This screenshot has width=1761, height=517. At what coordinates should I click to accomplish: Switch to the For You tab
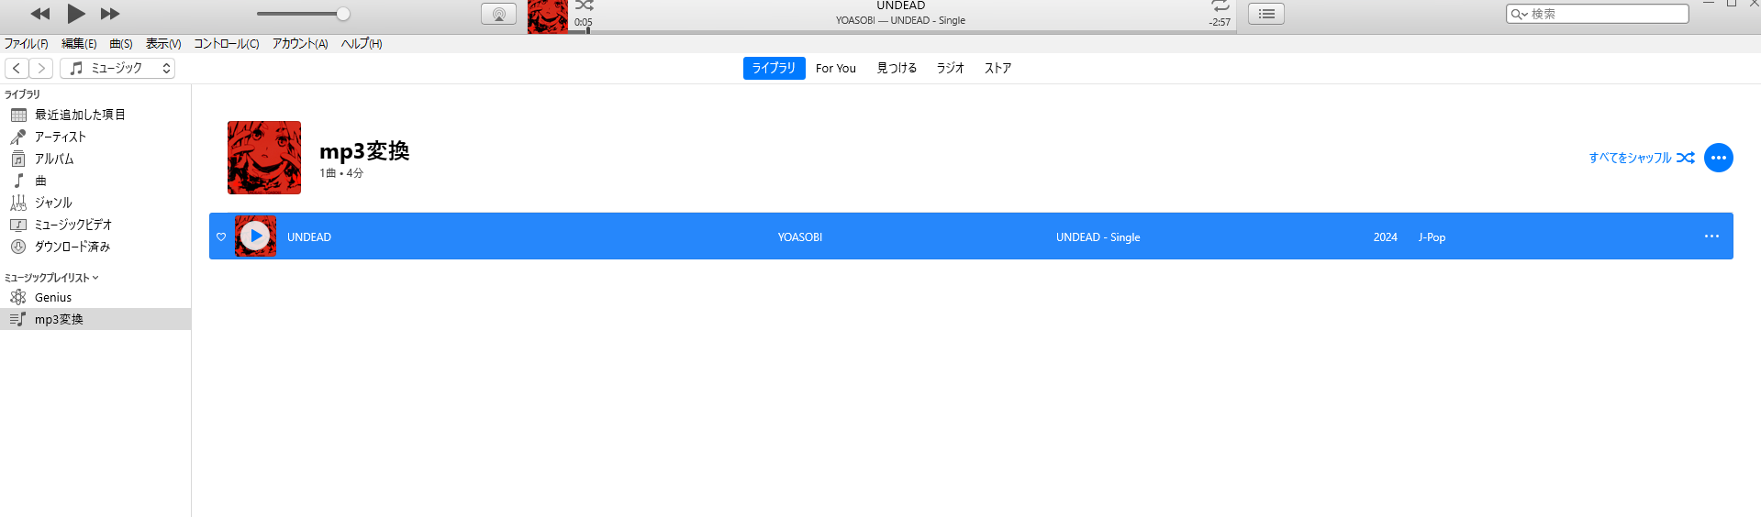(836, 68)
